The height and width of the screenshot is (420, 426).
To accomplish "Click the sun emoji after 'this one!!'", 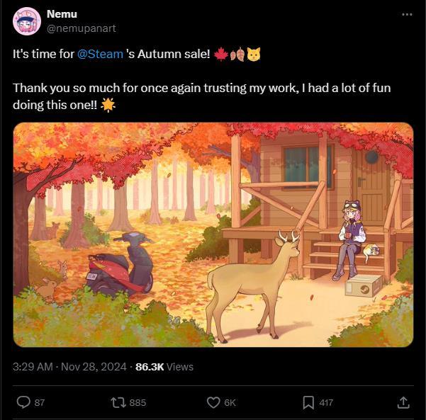I will (108, 104).
